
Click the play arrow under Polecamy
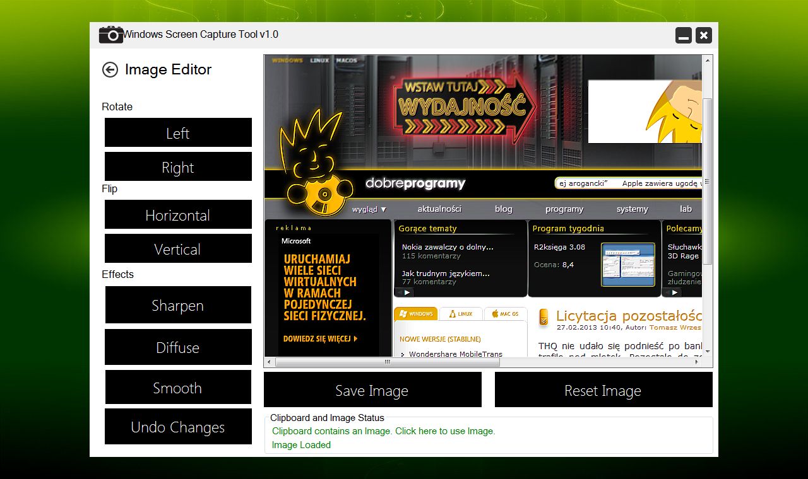pyautogui.click(x=674, y=292)
